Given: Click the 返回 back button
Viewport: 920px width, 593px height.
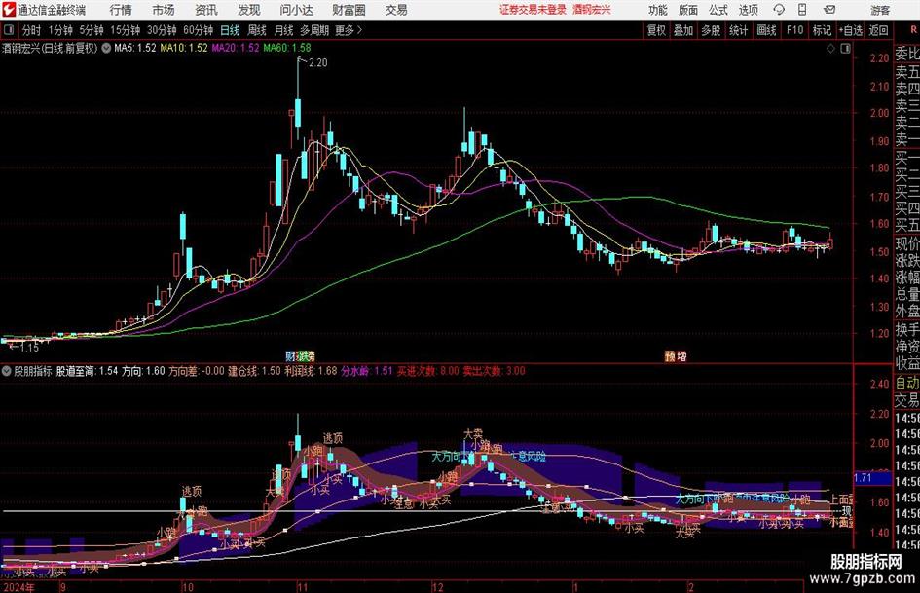Looking at the screenshot, I should pos(878,30).
